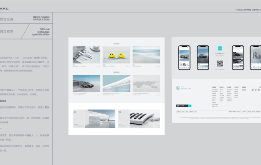Viewport: 261px width, 165px height.
Task: Click the first round social media icon in the footer
Action: click(253, 90)
